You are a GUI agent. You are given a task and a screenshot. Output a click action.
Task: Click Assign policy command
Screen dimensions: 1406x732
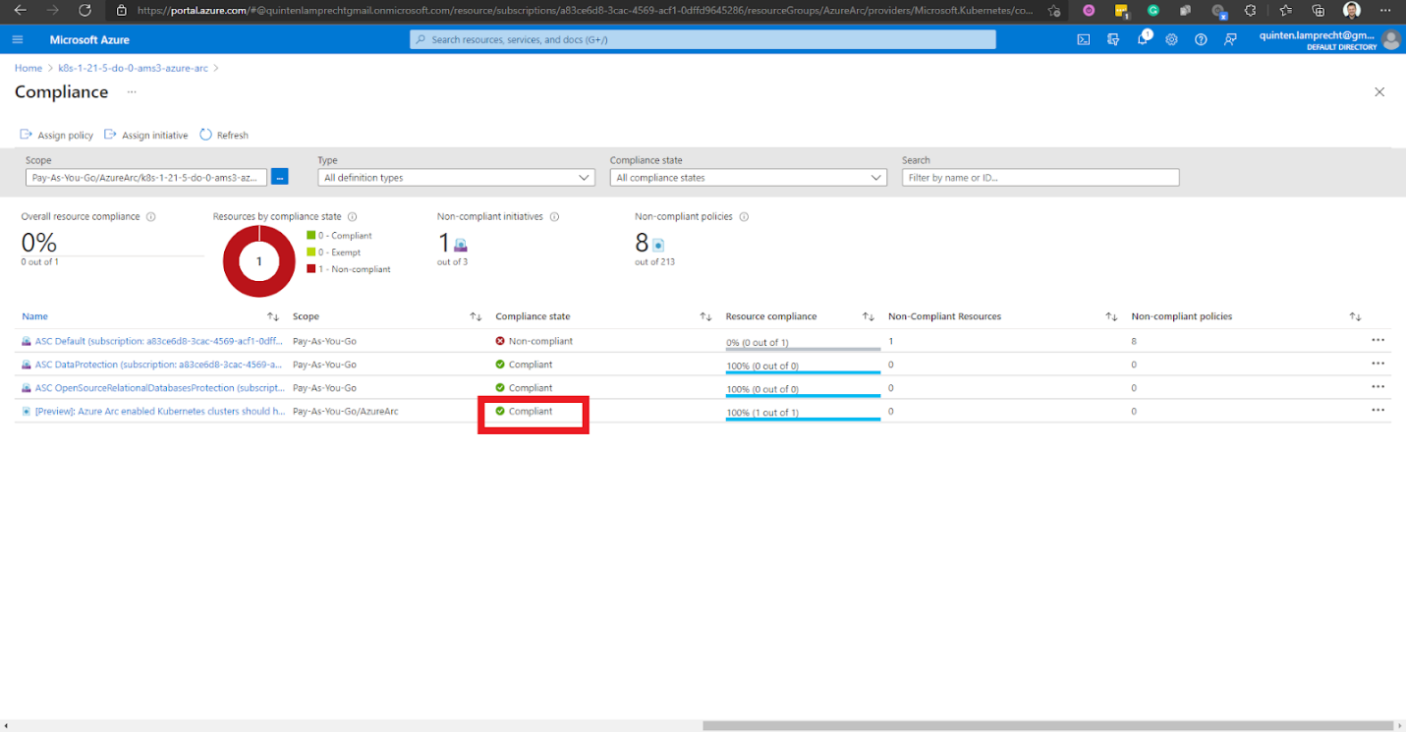click(x=57, y=135)
